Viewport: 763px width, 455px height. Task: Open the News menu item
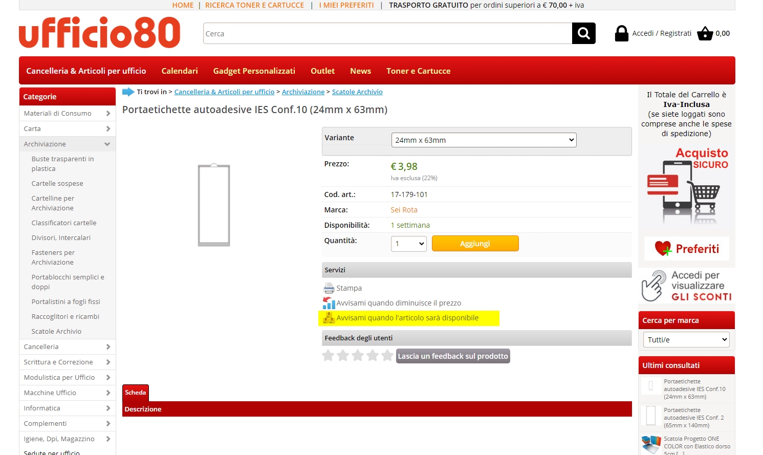point(360,71)
